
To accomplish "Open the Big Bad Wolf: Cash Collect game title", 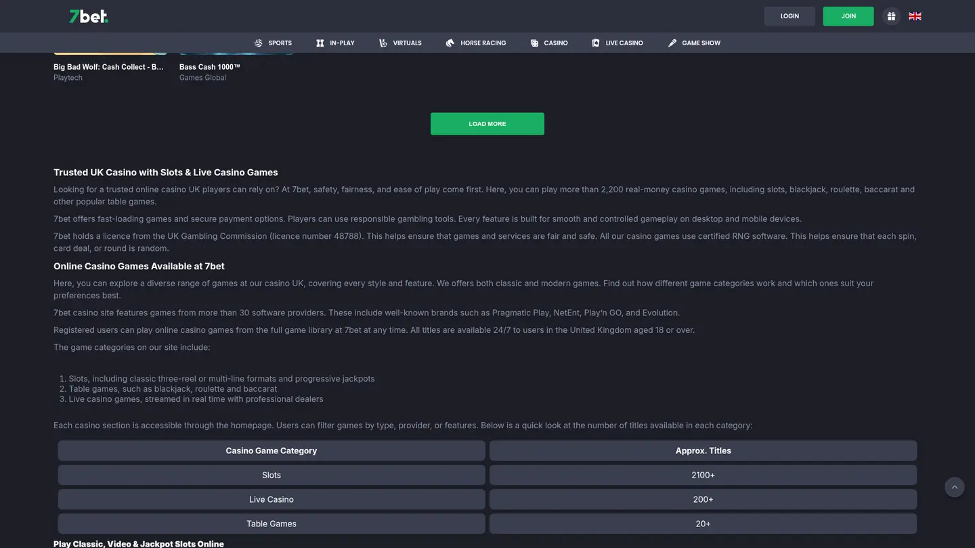I will (x=109, y=67).
